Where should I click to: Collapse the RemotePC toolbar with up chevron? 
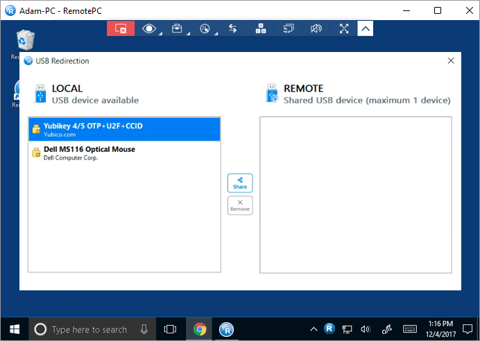point(366,28)
